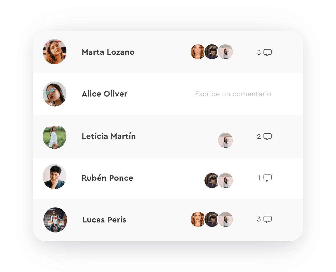
Task: Open comments icon in Rubén Ponce row
Action: click(x=268, y=178)
